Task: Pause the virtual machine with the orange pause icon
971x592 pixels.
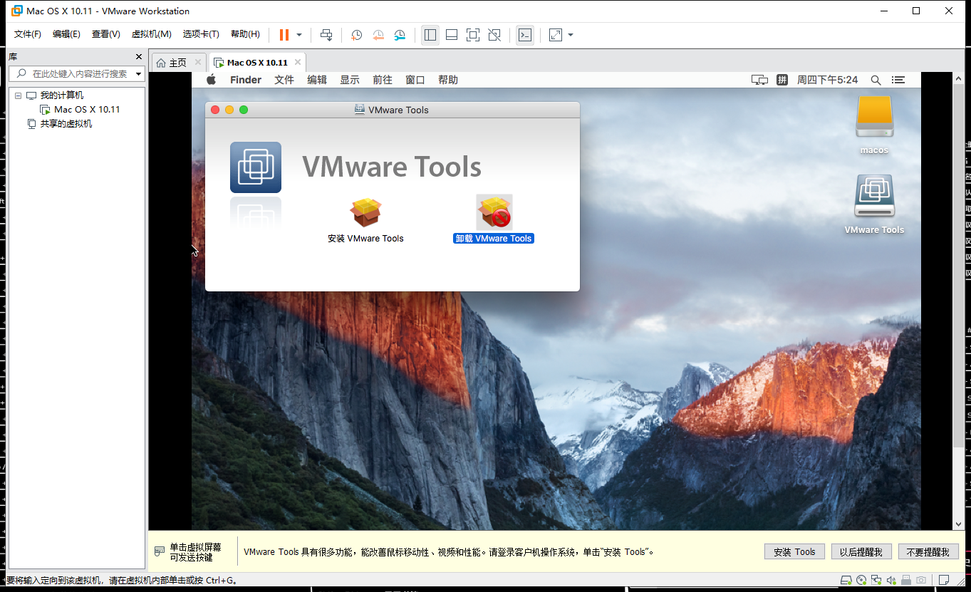Action: pyautogui.click(x=284, y=35)
